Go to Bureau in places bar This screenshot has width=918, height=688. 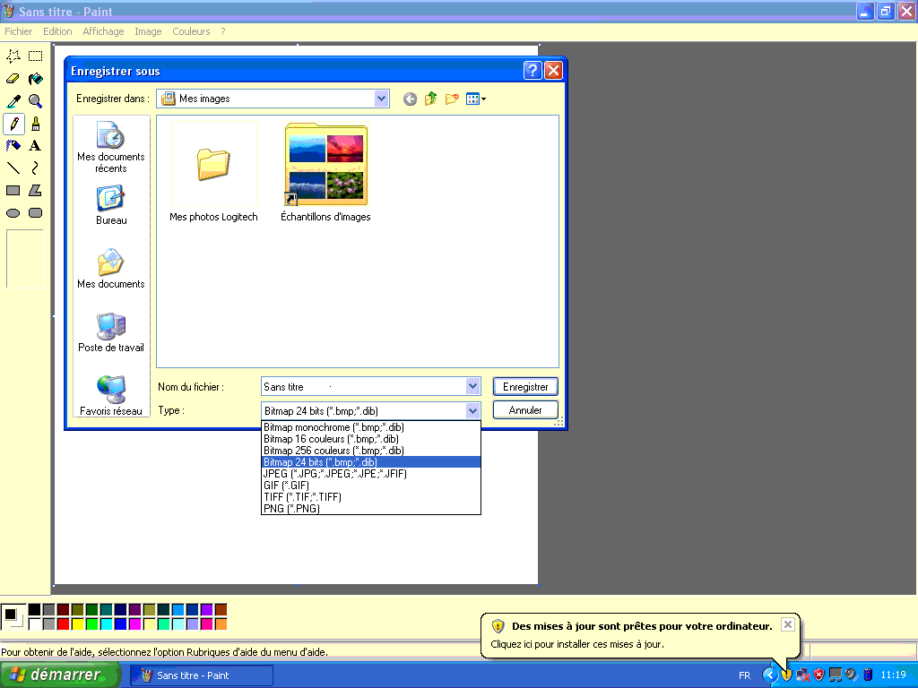[110, 205]
